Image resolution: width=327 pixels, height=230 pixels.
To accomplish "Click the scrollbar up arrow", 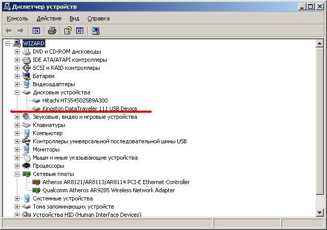I will (x=319, y=43).
